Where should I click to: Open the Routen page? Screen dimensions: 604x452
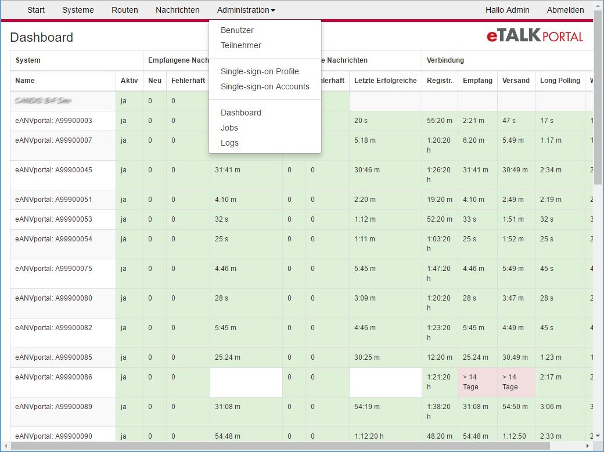pyautogui.click(x=124, y=10)
